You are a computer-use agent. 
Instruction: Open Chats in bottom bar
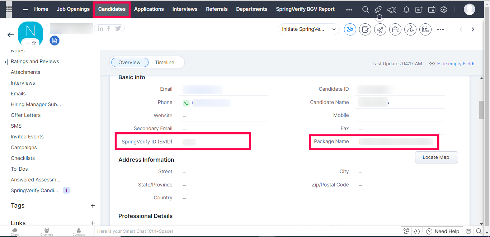pyautogui.click(x=15, y=232)
